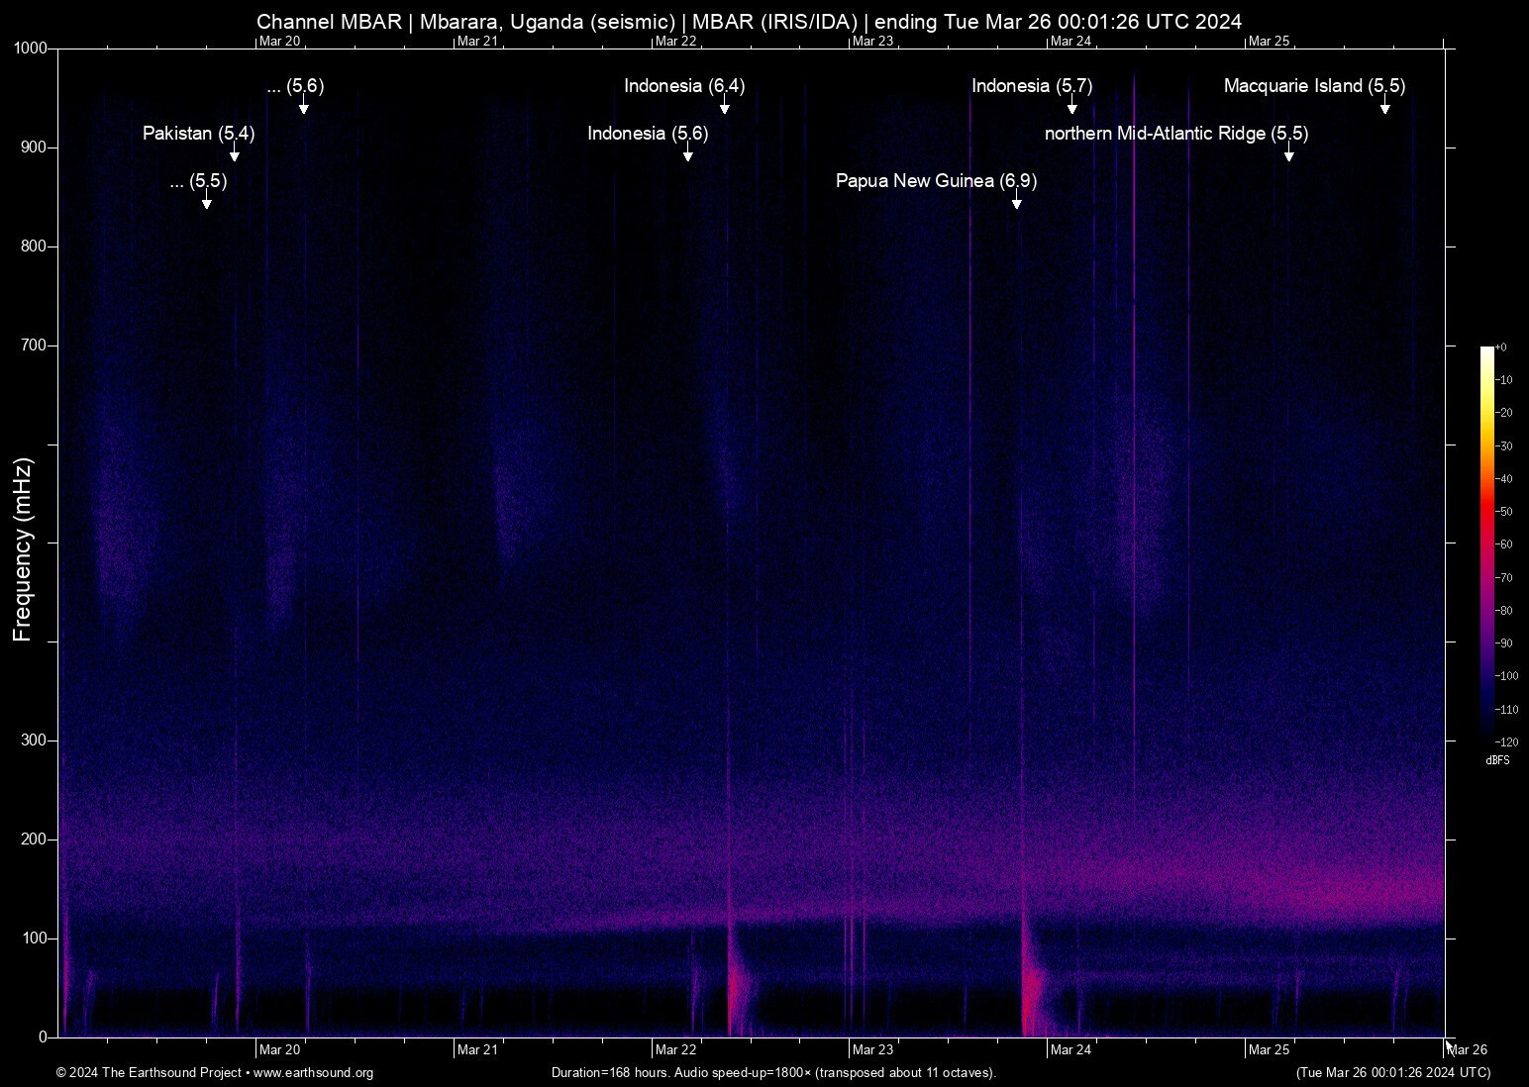Click the Indonesia (5.6) event label

point(648,134)
